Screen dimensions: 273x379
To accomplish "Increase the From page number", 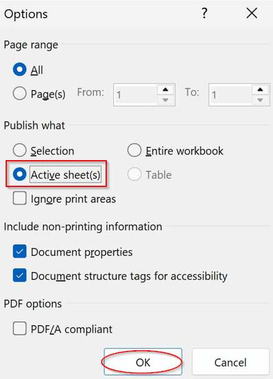I will tap(166, 89).
